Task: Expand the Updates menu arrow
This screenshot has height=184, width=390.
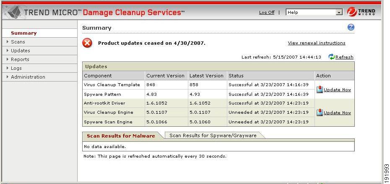Action: [8, 51]
